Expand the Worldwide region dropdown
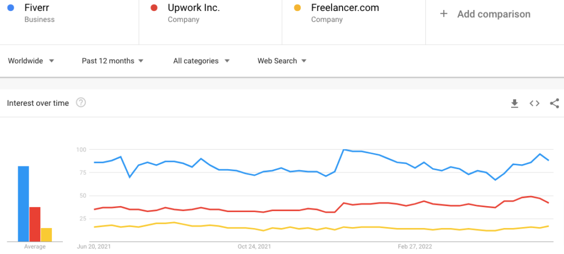This screenshot has height=254, width=564. click(31, 61)
